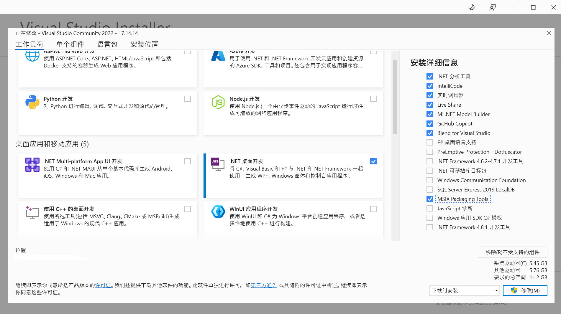561x314 pixels.
Task: Open the license (许可证) link
Action: (x=103, y=285)
